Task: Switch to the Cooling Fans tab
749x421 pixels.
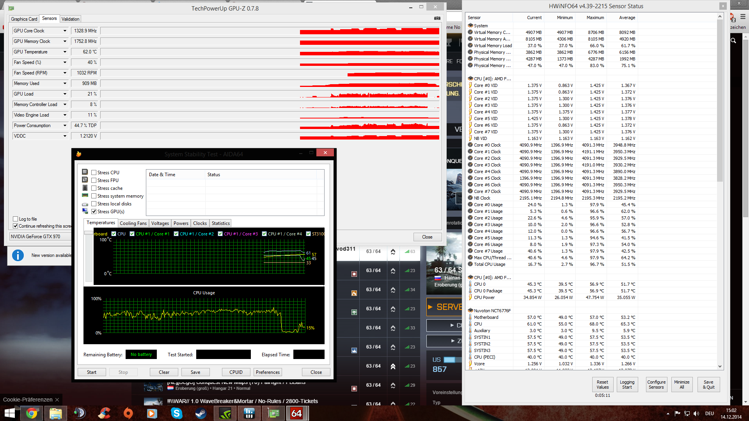Action: [x=133, y=223]
